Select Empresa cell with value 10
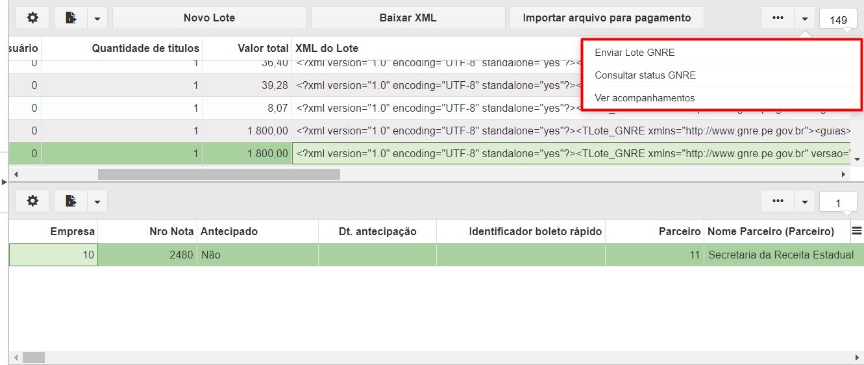The height and width of the screenshot is (365, 864). [53, 255]
